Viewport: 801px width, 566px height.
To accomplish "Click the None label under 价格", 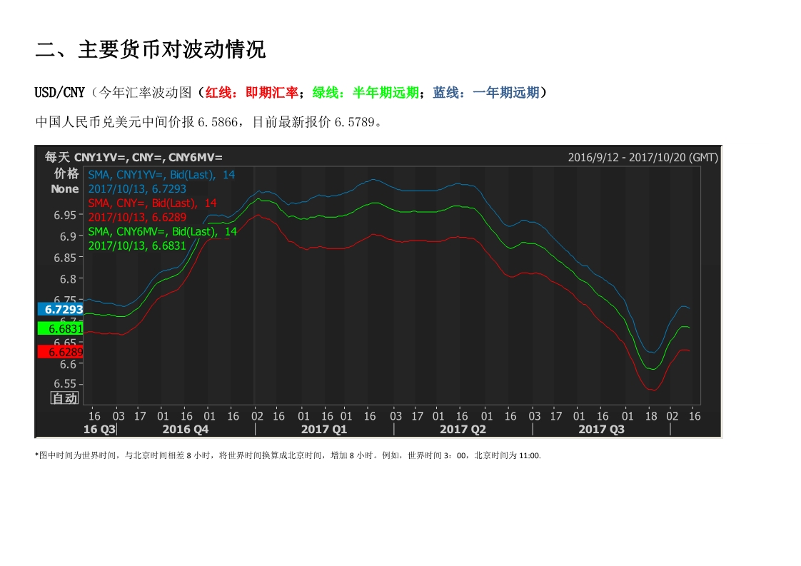I will click(x=65, y=189).
